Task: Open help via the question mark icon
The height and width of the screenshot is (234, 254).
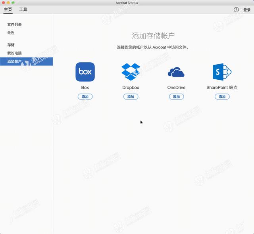Action: (236, 10)
